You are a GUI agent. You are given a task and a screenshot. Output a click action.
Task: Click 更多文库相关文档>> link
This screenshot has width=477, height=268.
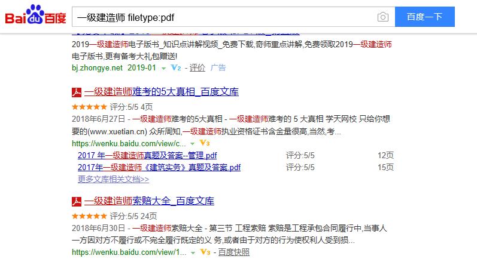coord(114,179)
